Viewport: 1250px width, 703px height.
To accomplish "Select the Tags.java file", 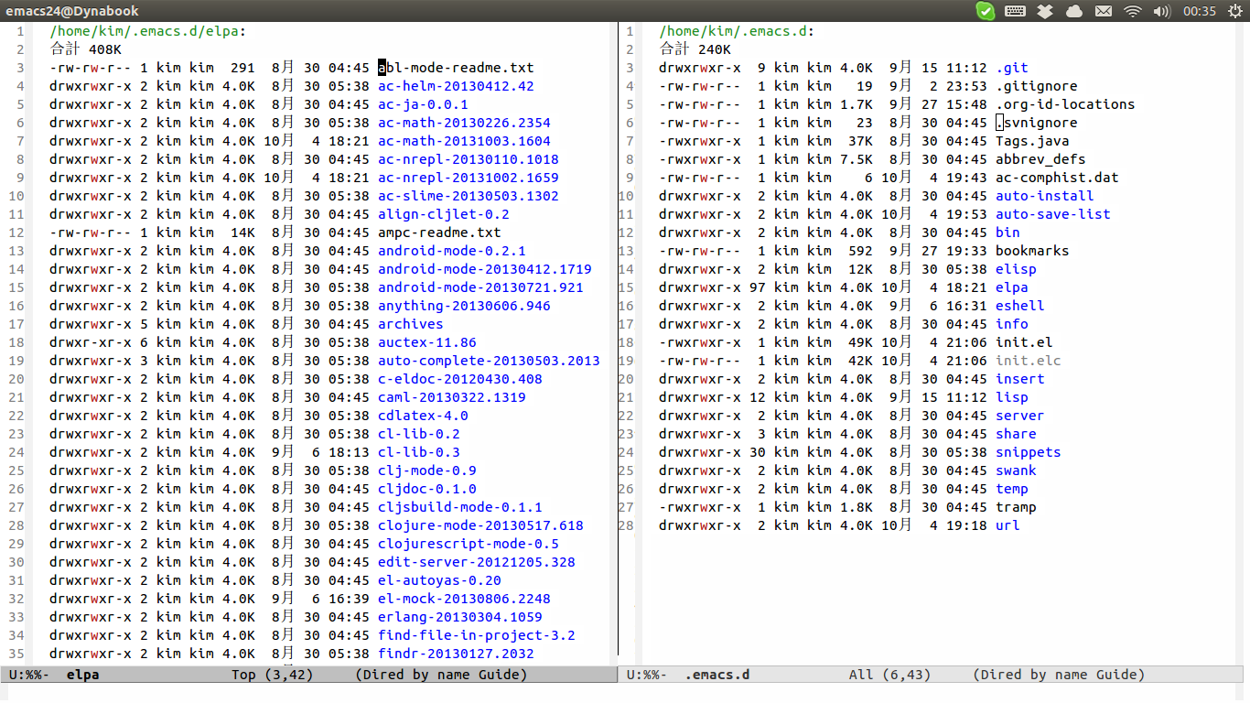I will tap(1032, 141).
